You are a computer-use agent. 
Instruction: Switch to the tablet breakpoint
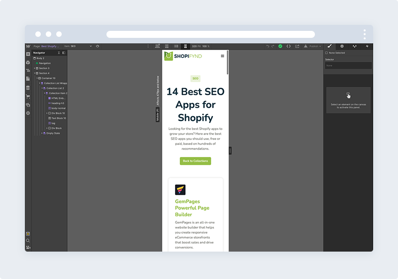click(167, 46)
